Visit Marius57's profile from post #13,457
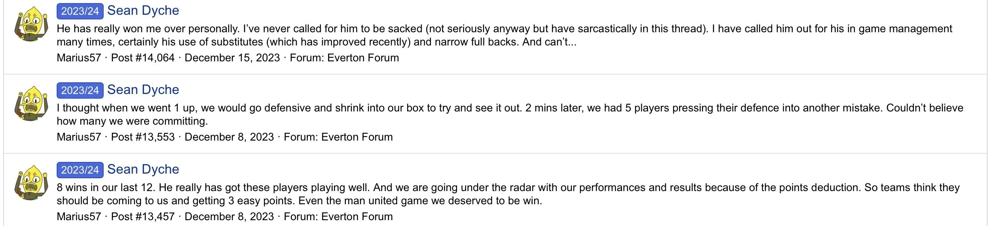The height and width of the screenshot is (226, 988). click(79, 217)
